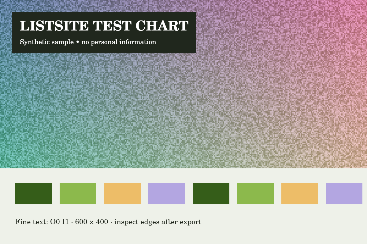Select the first swatch, dark green
The height and width of the screenshot is (244, 367).
34,194
